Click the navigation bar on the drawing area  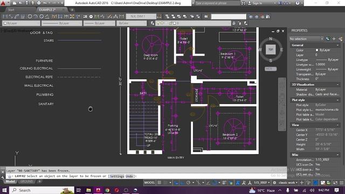282,105
